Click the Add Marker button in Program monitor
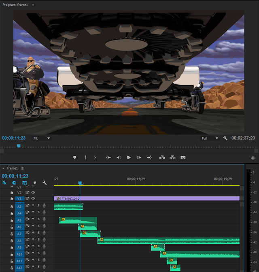259x272 pixels. tap(74, 157)
